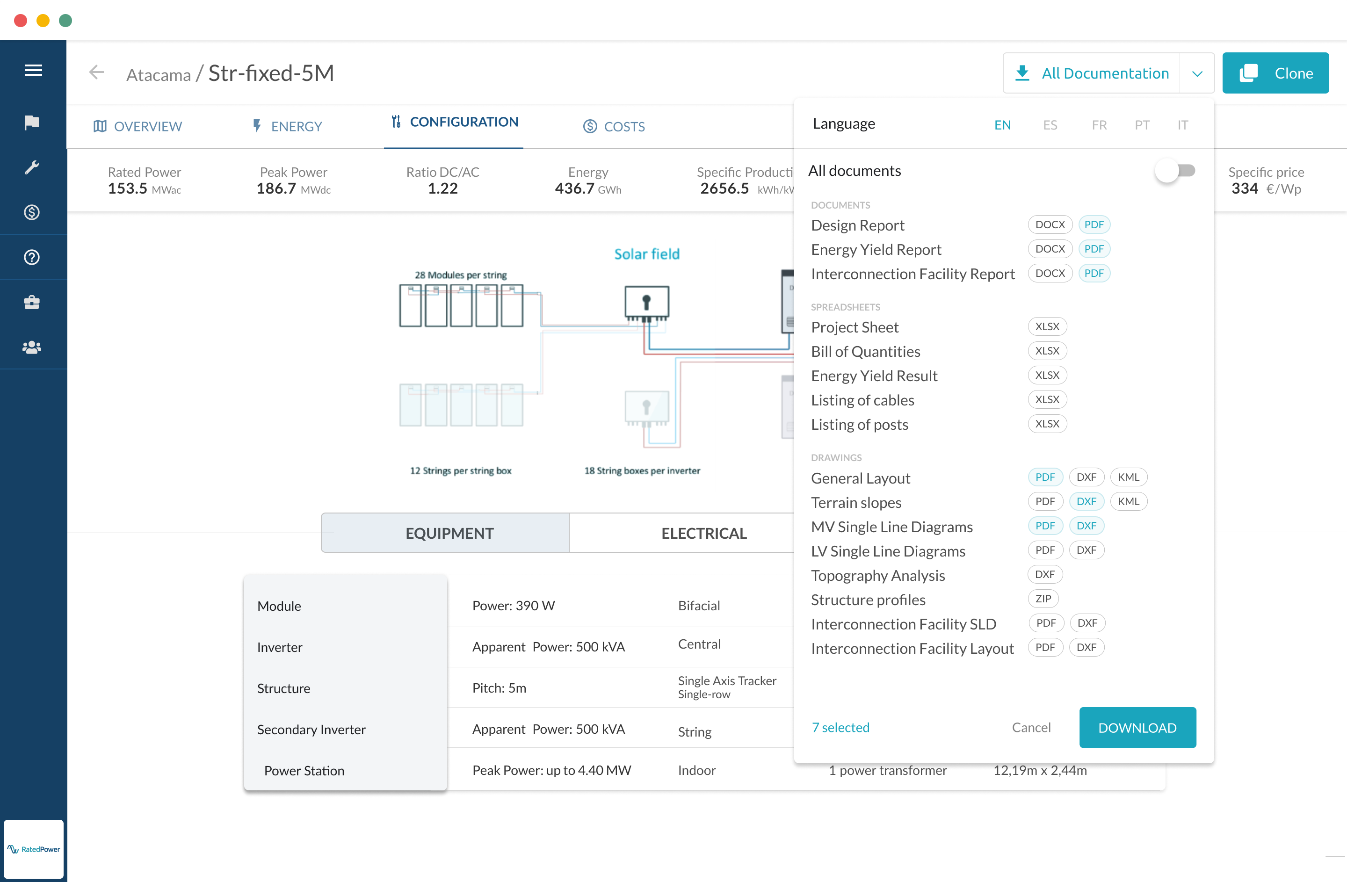Click the DOWNLOAD button
The width and height of the screenshot is (1347, 882).
[x=1137, y=728]
